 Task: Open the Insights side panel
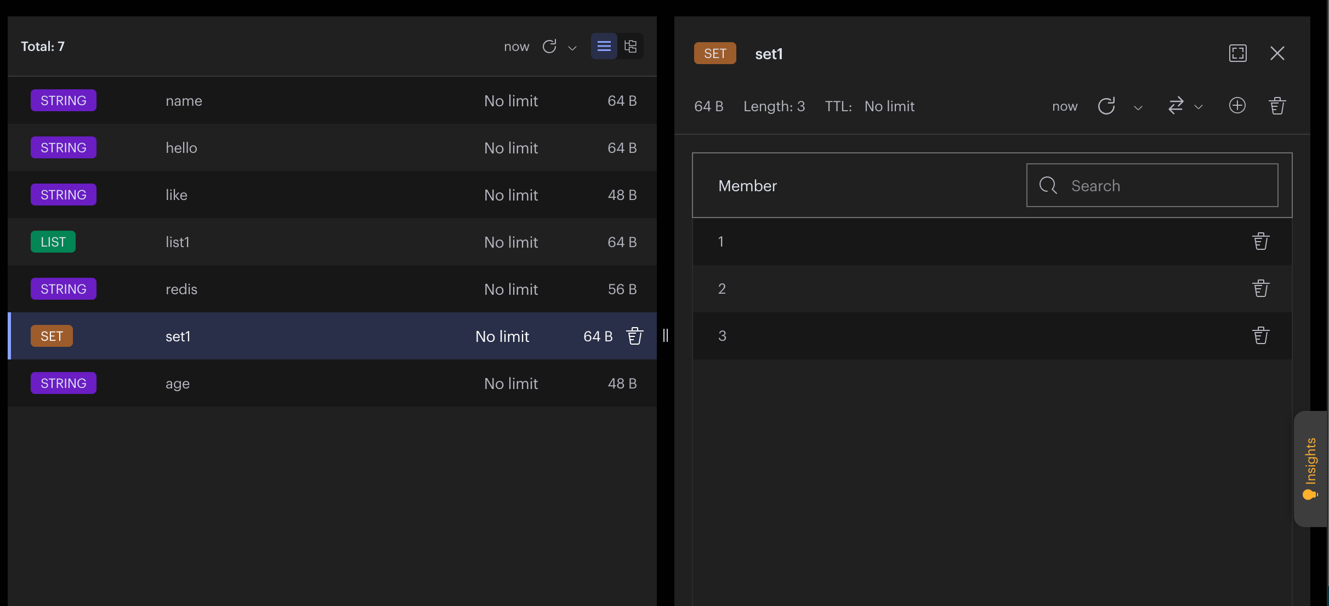click(x=1311, y=469)
